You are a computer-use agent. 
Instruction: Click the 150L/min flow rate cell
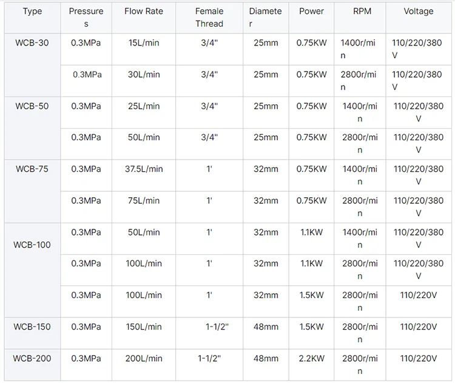tap(144, 333)
